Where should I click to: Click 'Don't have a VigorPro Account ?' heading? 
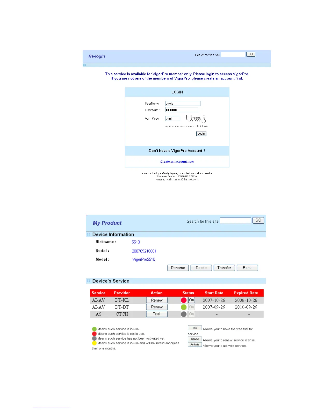[177, 151]
